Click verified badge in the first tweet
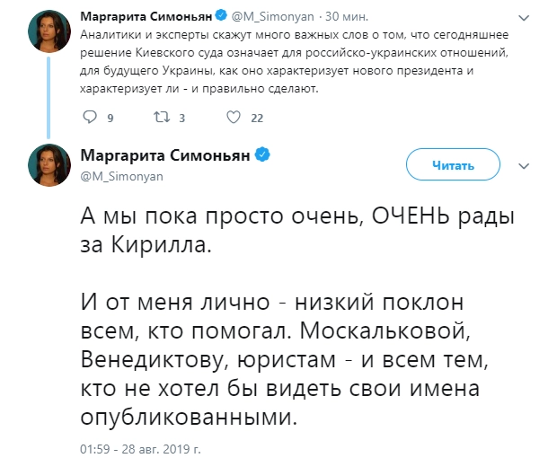Screen dimensions: 548x458 [x=220, y=15]
